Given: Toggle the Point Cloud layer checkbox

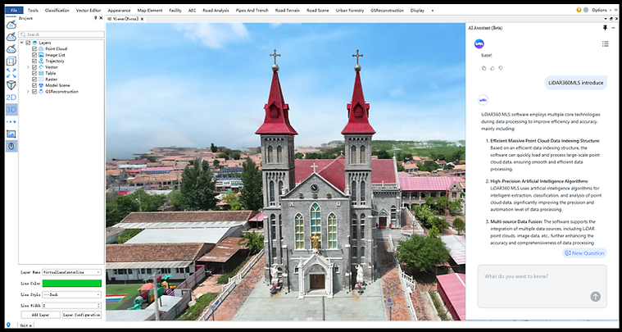Looking at the screenshot, I should [x=34, y=49].
